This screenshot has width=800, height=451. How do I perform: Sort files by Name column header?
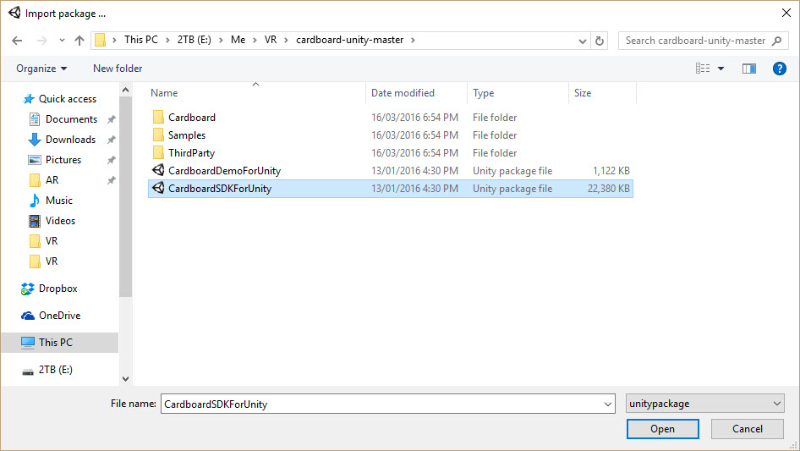pyautogui.click(x=165, y=93)
